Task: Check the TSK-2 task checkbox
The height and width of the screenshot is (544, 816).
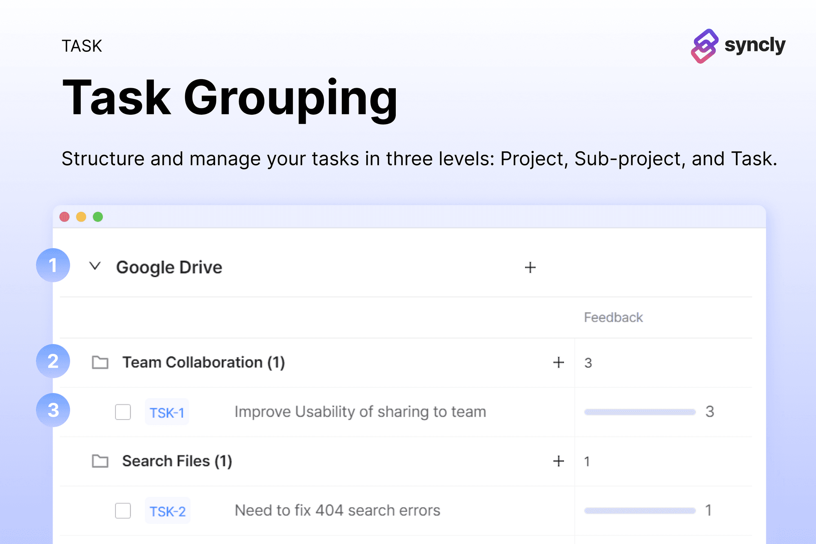Action: point(123,511)
